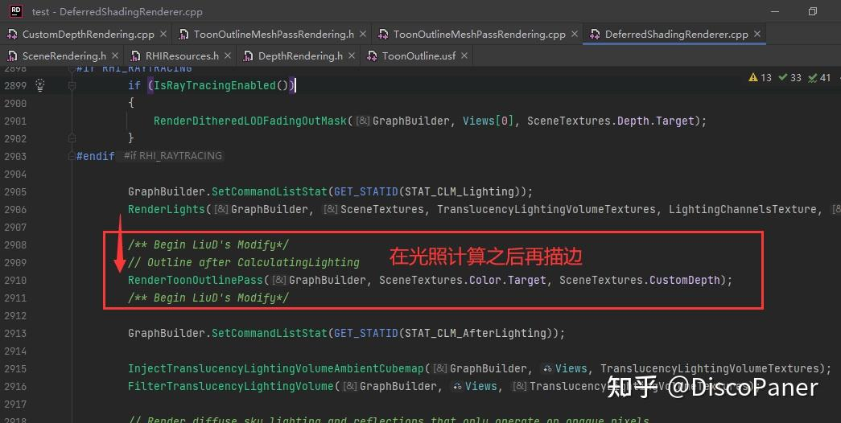Click SceneTextures.CustomDepth argument on line 2910

click(x=639, y=281)
